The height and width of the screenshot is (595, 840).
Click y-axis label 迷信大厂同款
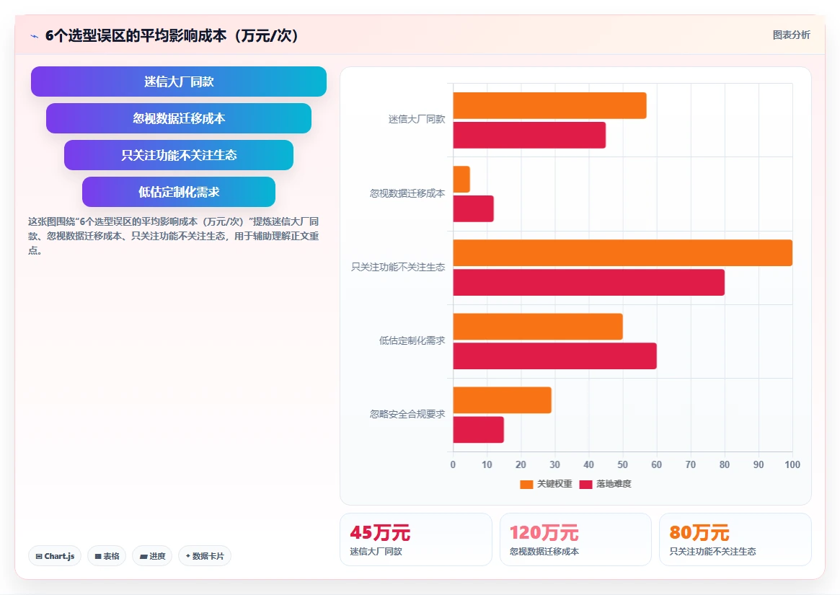[417, 119]
